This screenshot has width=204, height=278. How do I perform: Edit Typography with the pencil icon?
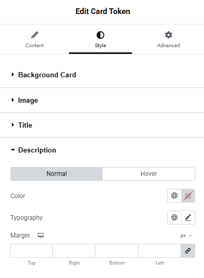pos(188,217)
